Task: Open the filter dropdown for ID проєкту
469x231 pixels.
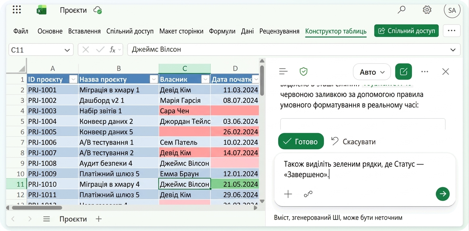Action: point(73,79)
